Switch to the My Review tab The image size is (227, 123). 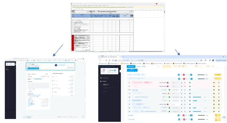click(131, 67)
